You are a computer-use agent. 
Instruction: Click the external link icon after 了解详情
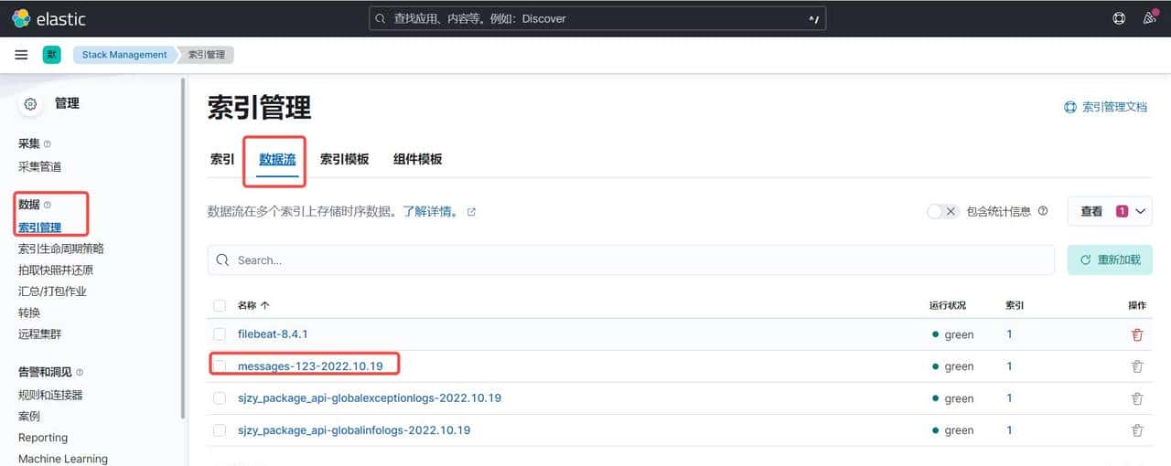tap(471, 212)
